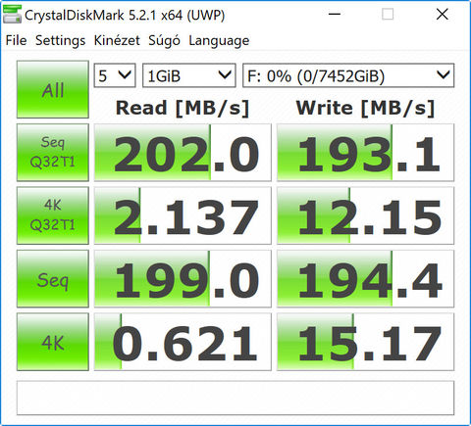Screen dimensions: 471x426
Task: Minimize the CrystalDiskMark window
Action: pos(335,15)
